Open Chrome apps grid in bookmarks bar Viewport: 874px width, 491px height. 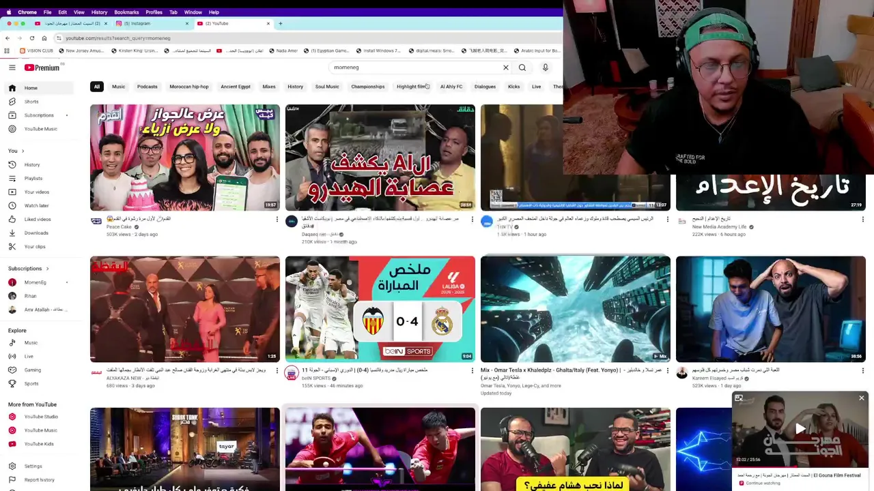coord(7,50)
